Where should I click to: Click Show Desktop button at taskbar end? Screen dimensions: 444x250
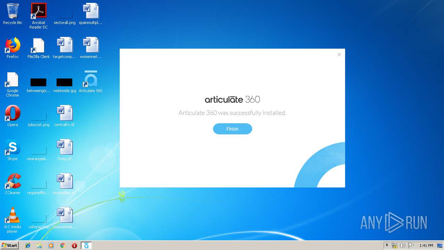click(440, 245)
